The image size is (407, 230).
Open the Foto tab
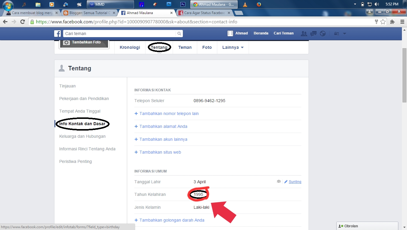click(207, 47)
